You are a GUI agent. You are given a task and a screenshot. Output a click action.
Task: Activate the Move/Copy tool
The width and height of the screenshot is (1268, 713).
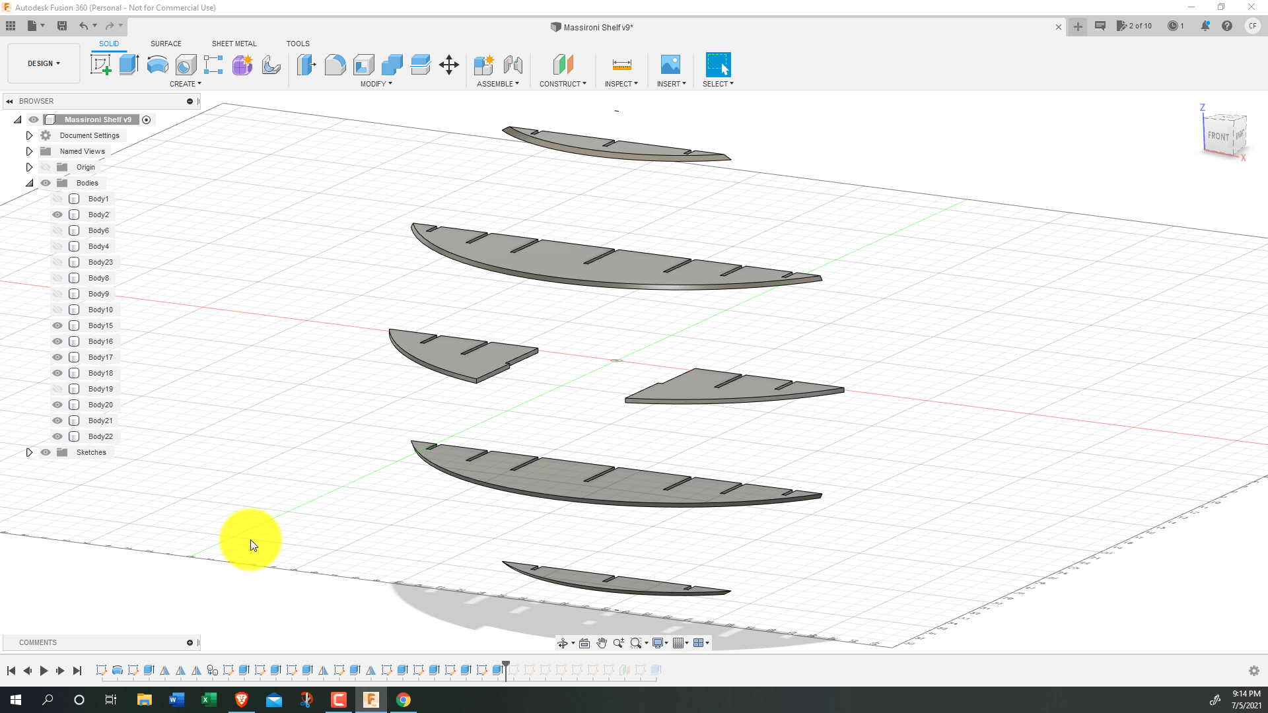[x=449, y=65]
